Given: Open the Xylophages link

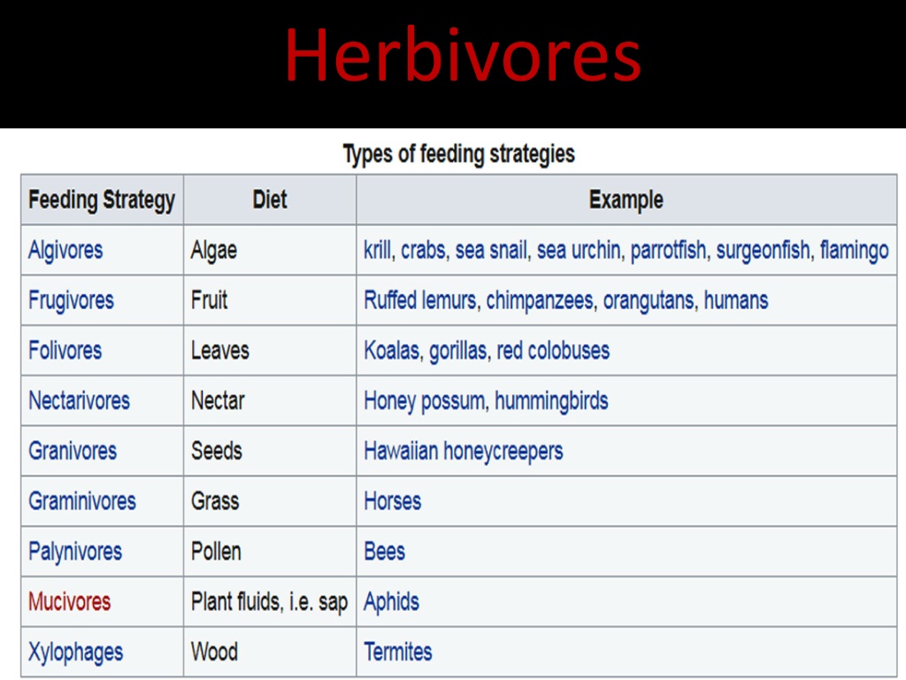Looking at the screenshot, I should pos(76,653).
